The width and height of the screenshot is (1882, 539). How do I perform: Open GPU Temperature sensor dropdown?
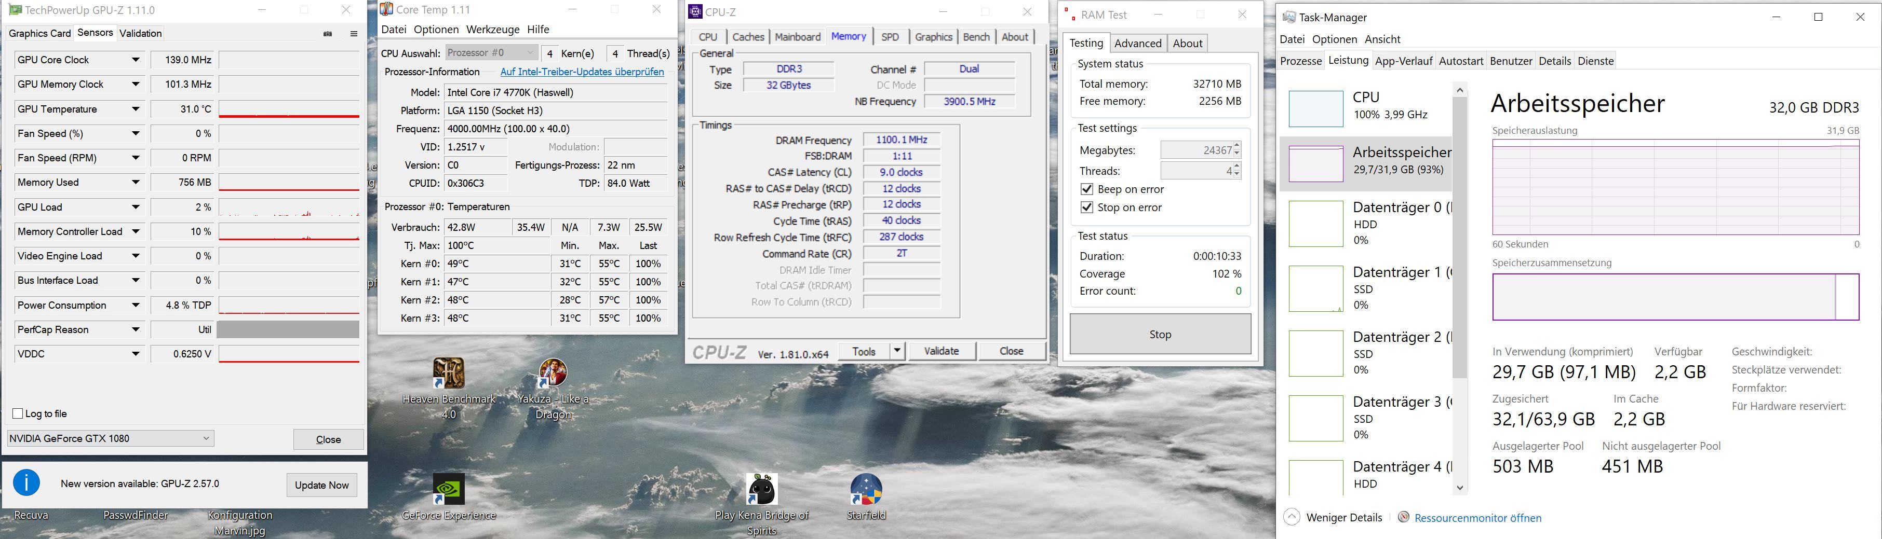pos(135,109)
